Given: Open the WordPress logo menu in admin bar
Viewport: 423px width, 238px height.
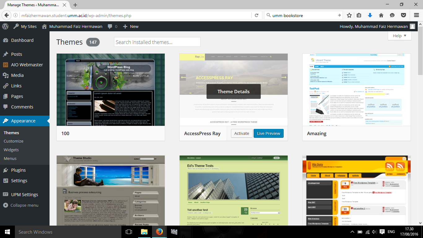Looking at the screenshot, I should 5,26.
